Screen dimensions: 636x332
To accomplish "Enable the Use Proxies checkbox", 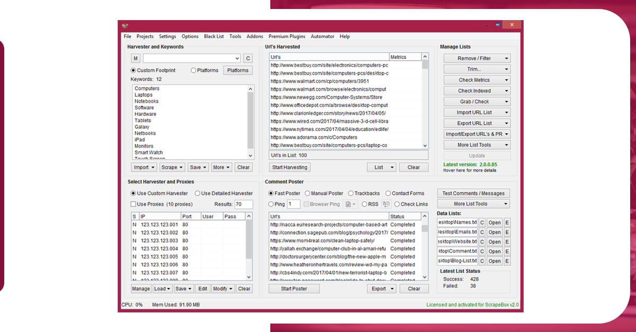I will [134, 204].
